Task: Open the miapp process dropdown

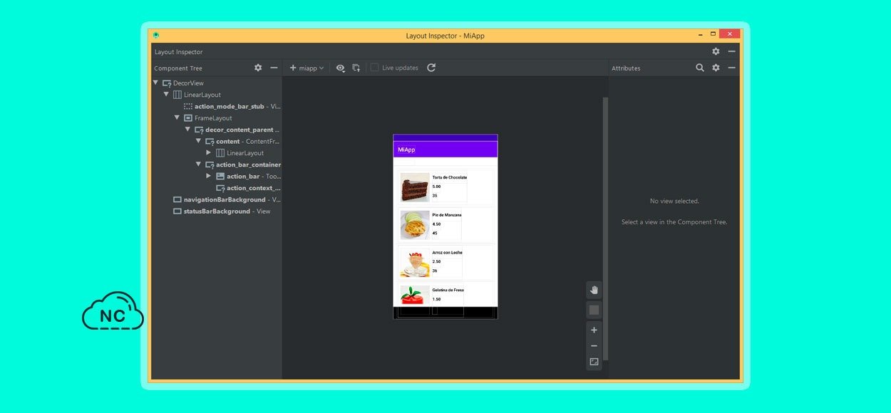Action: pos(307,68)
